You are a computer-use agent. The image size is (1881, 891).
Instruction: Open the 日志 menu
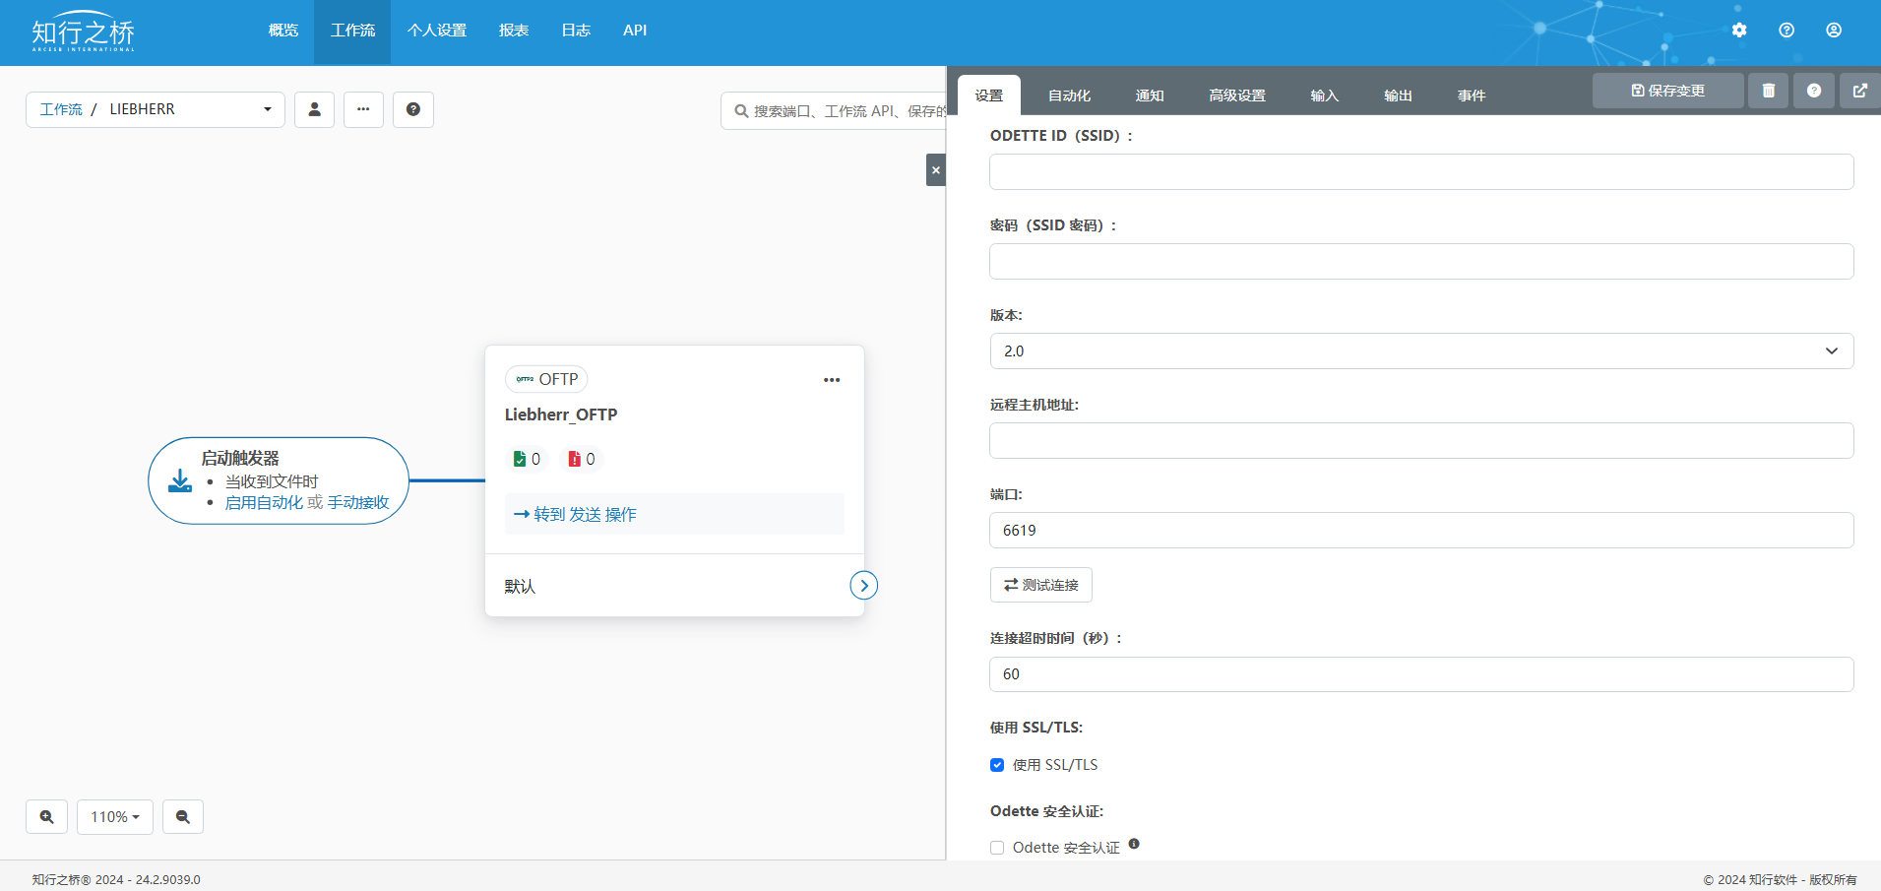pos(576,31)
